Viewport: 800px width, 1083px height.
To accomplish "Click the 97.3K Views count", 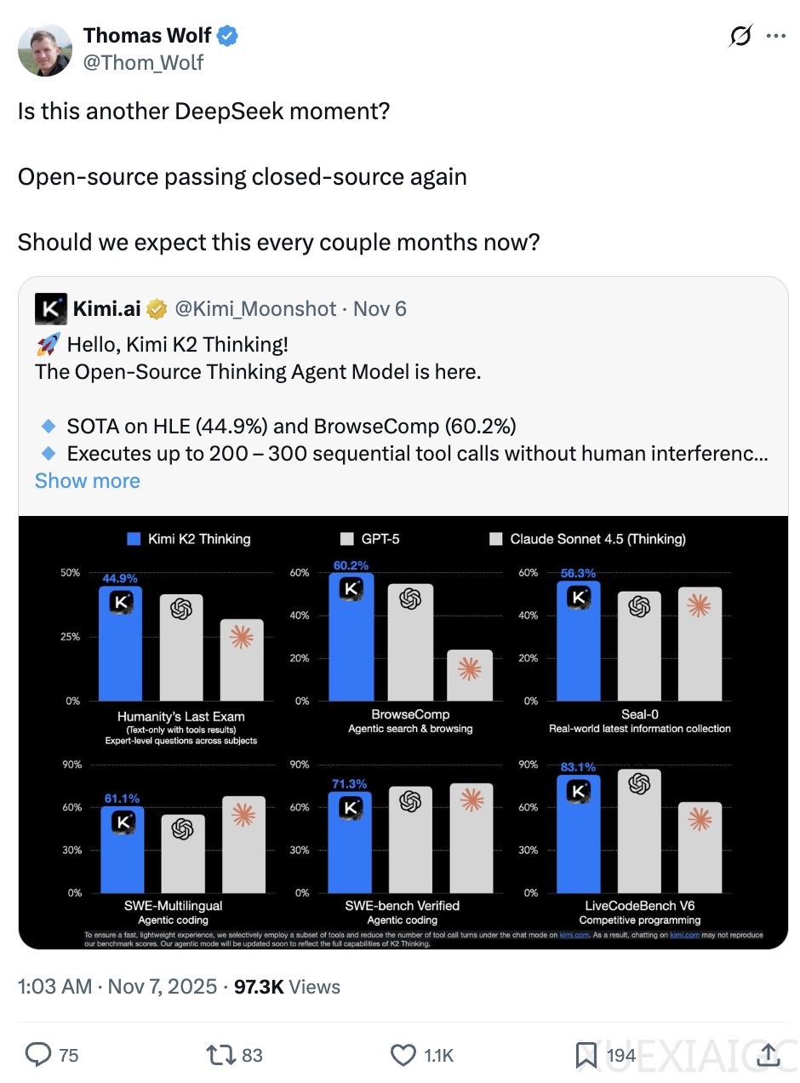I will tap(288, 987).
